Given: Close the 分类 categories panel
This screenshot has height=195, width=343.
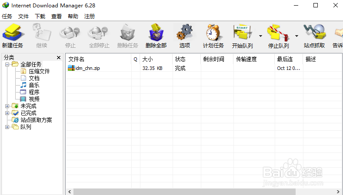Looking at the screenshot, I should pyautogui.click(x=59, y=57).
